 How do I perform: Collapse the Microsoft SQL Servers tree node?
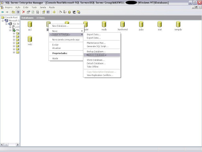tap(3, 21)
